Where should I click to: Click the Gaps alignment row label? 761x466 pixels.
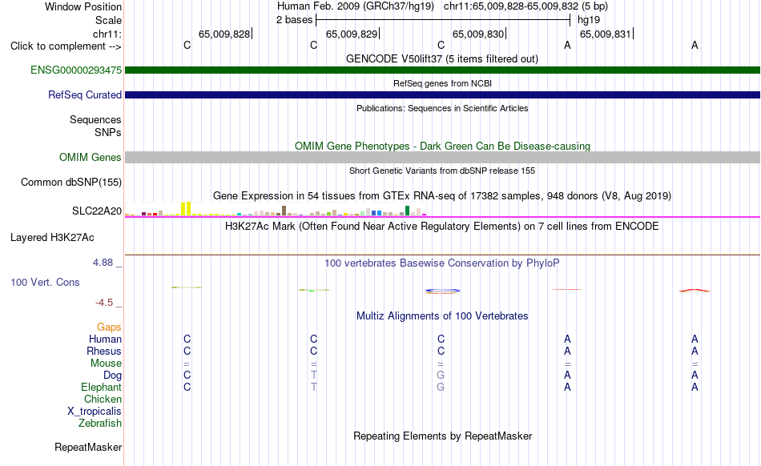click(109, 327)
